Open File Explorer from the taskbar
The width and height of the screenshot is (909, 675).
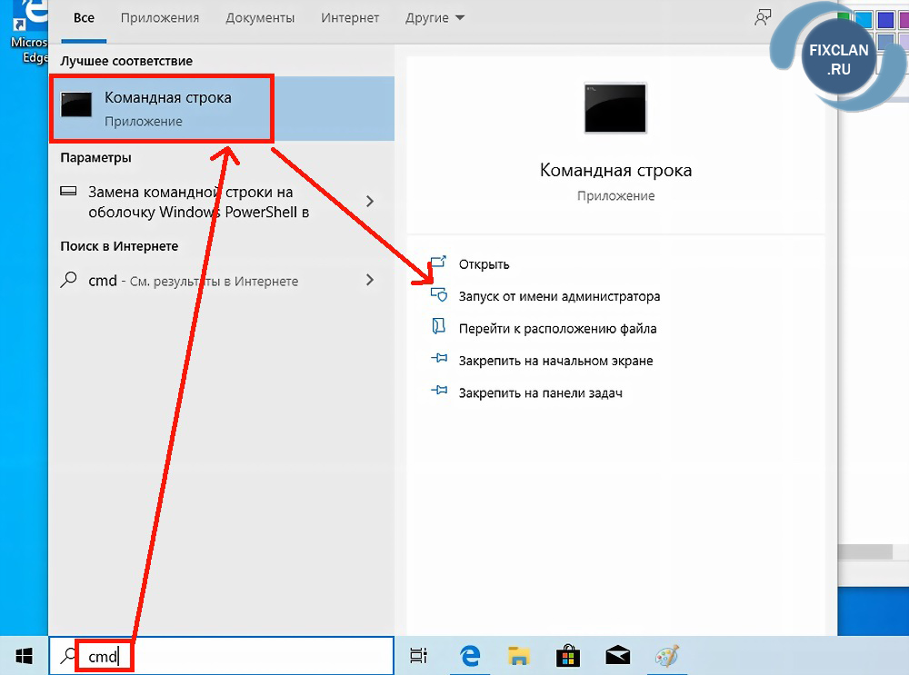click(x=519, y=655)
